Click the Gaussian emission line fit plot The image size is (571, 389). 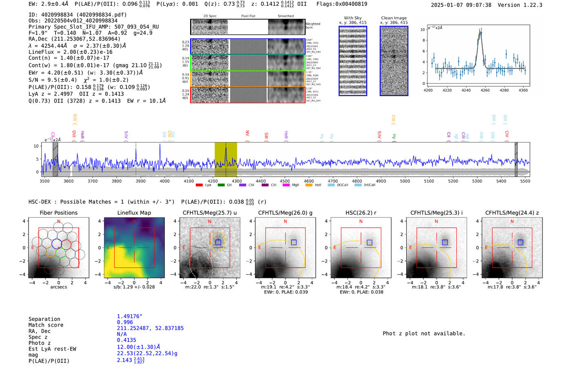coord(478,55)
